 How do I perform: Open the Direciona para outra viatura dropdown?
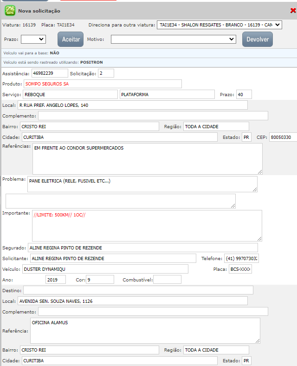[x=220, y=25]
